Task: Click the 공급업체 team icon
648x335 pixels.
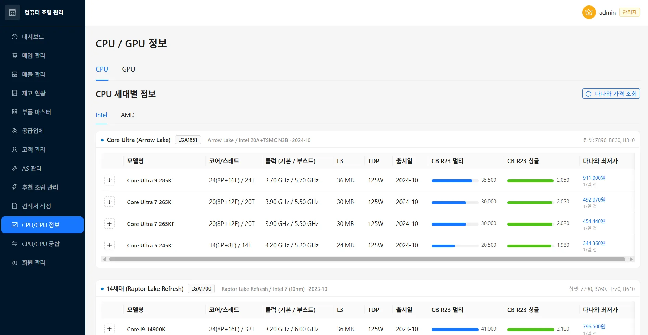Action: coord(15,131)
